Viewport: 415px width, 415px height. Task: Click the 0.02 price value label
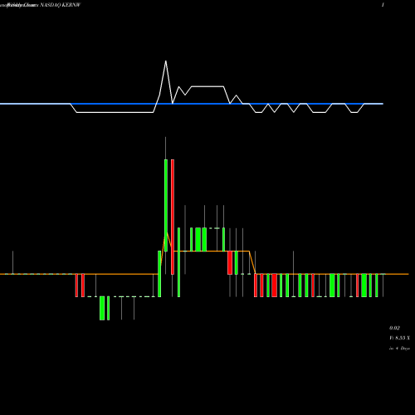pos(394,328)
